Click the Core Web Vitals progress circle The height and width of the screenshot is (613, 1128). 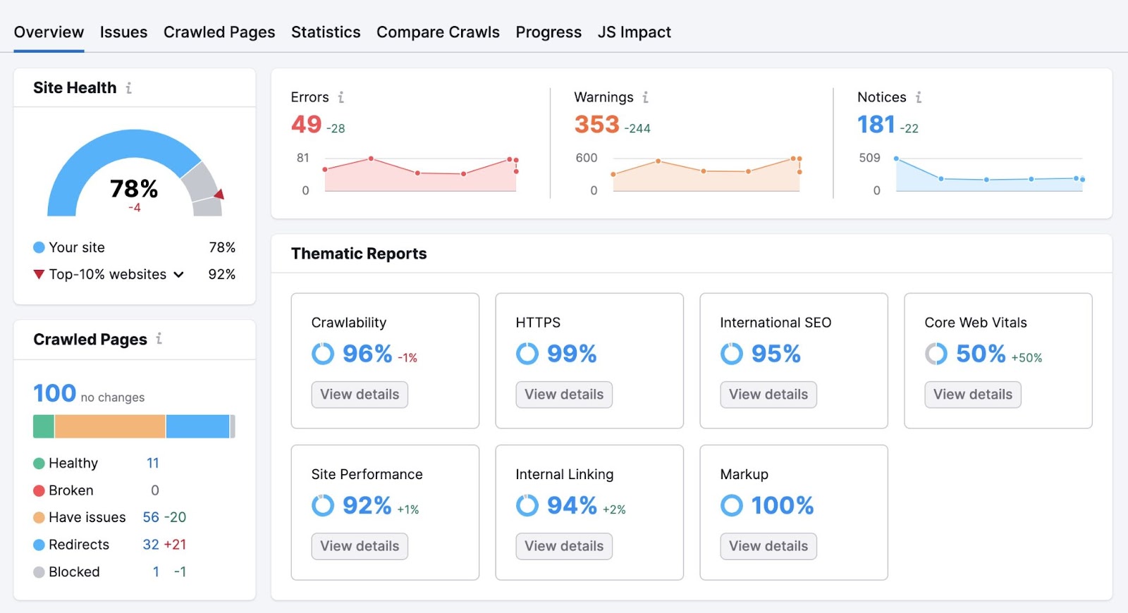936,354
